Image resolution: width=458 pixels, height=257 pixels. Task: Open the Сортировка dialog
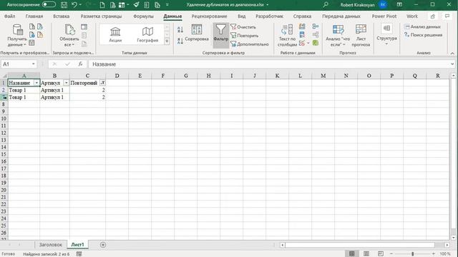click(x=197, y=33)
